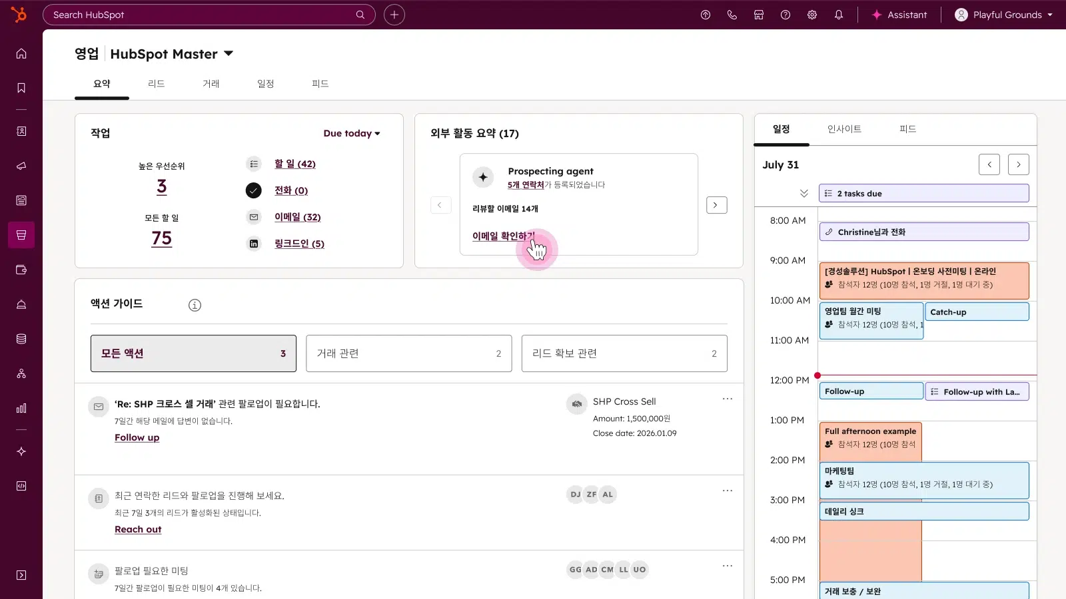The width and height of the screenshot is (1066, 599).
Task: Click the 5개 연락처 link
Action: pos(526,185)
